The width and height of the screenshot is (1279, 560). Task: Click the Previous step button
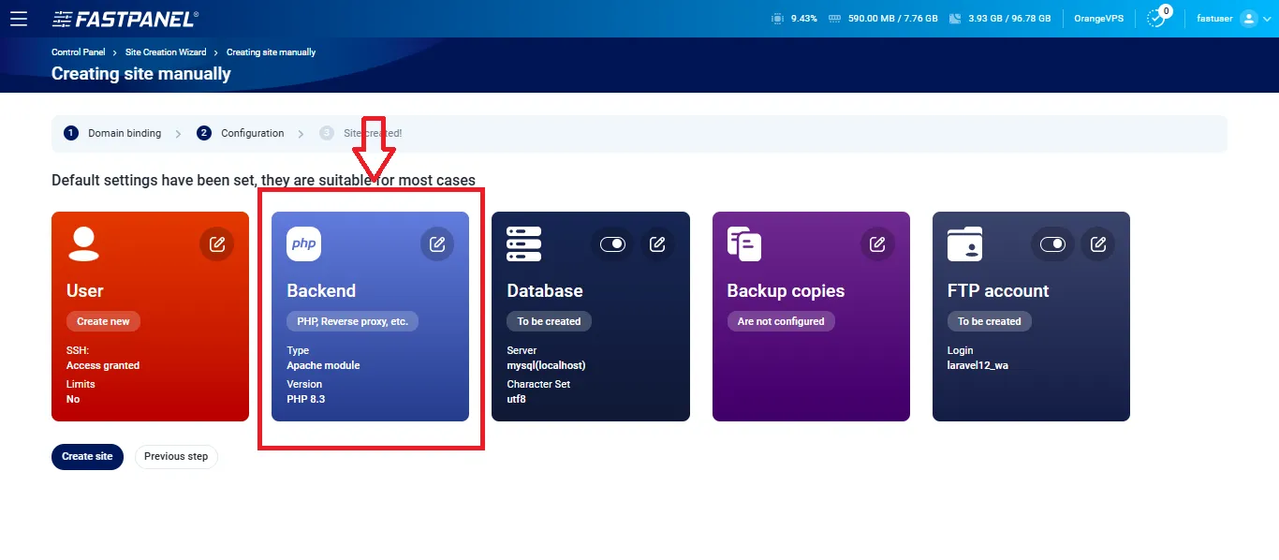[176, 457]
